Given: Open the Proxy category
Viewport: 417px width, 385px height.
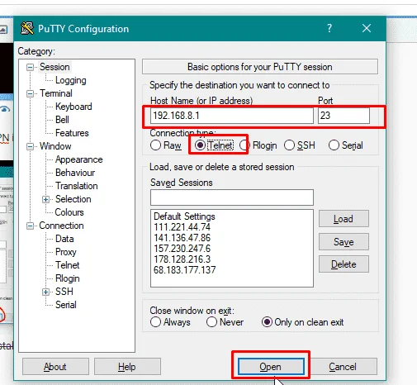Looking at the screenshot, I should pyautogui.click(x=65, y=252).
